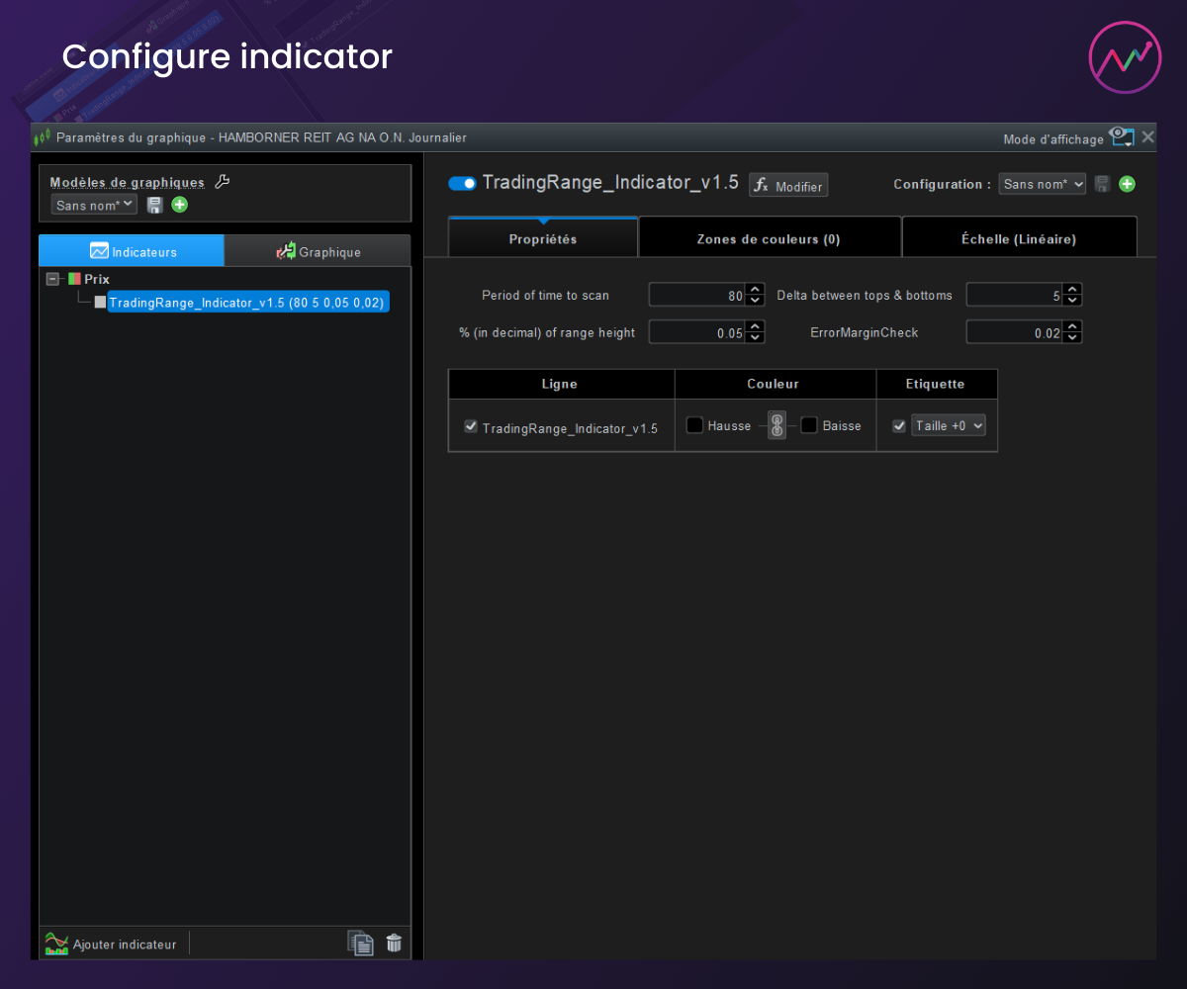1187x989 pixels.
Task: Uncheck the Etiquette label checkbox
Action: pyautogui.click(x=899, y=425)
